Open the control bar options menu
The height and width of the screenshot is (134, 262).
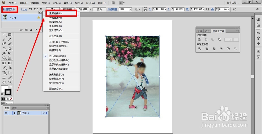pyautogui.click(x=258, y=9)
